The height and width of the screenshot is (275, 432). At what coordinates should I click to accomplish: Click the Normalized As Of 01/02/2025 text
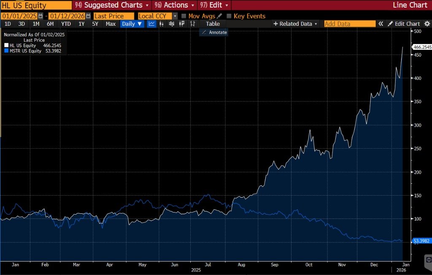(34, 35)
